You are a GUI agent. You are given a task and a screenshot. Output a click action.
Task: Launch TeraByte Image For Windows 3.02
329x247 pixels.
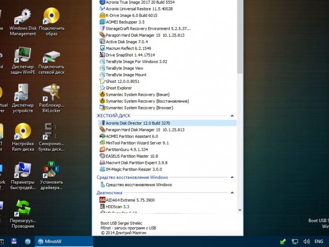(133, 61)
